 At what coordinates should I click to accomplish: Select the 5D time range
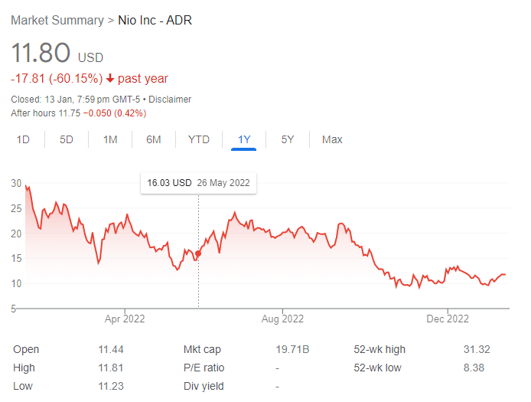(x=67, y=139)
